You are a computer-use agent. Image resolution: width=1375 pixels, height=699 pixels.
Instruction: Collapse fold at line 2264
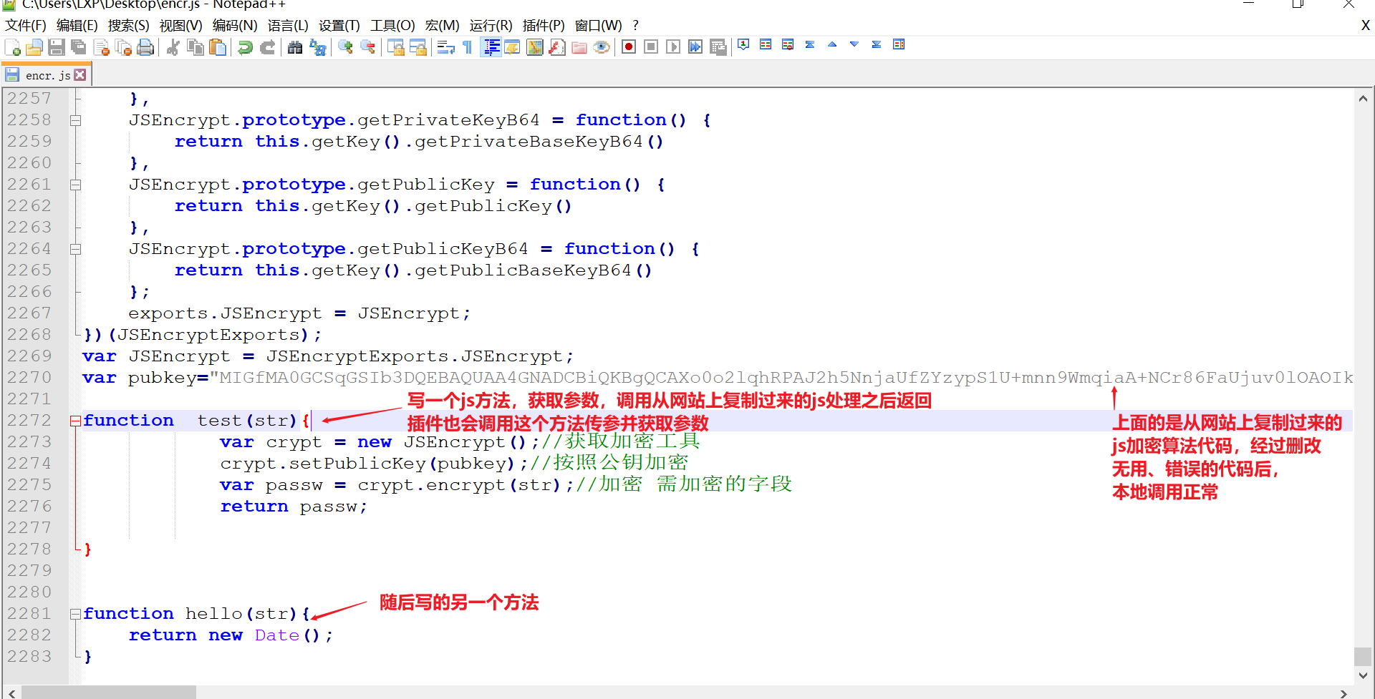click(x=75, y=249)
